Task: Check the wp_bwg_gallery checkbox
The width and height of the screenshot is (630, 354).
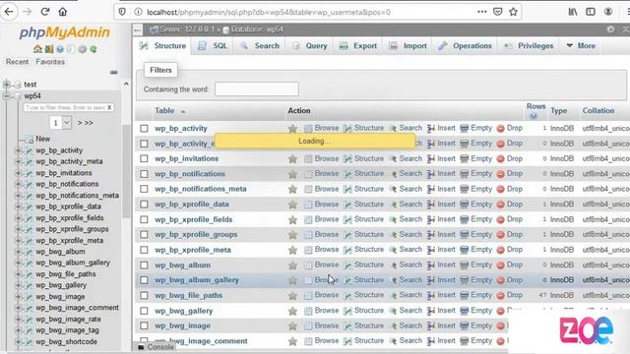Action: (144, 311)
